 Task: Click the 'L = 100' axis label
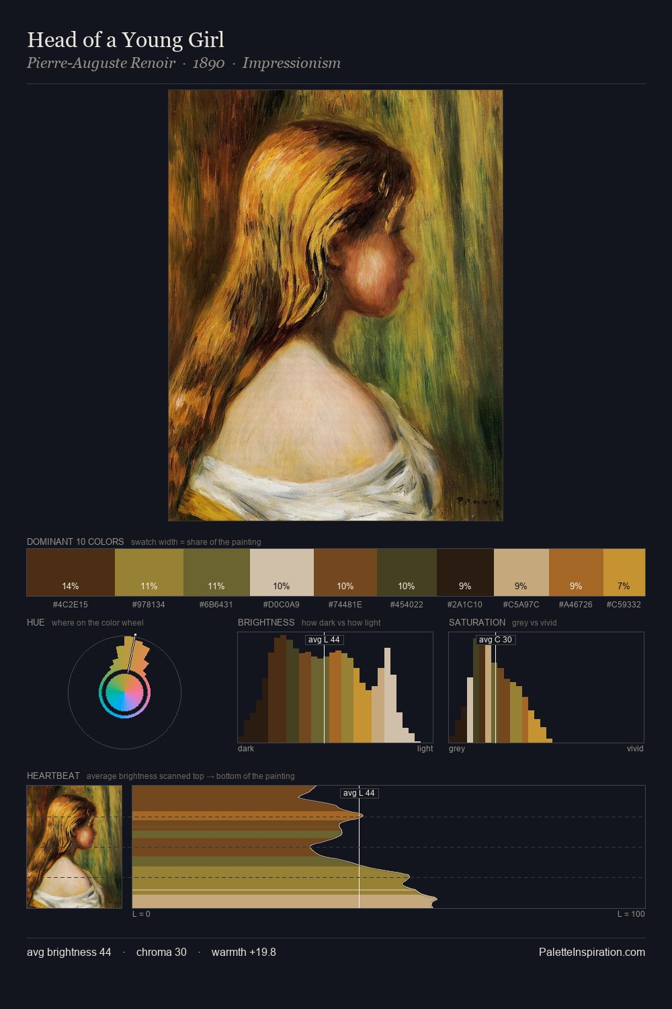(x=631, y=914)
